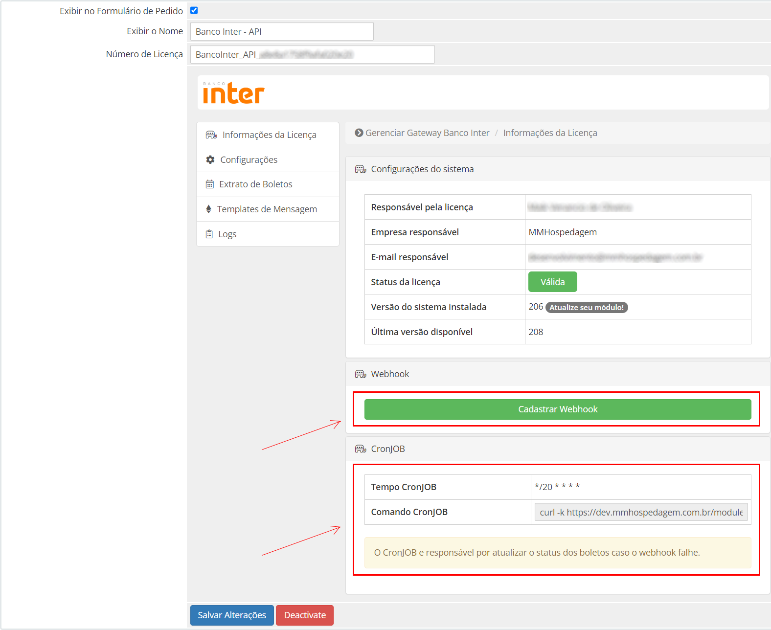Click the Cadastrar Webhook button
The height and width of the screenshot is (630, 771).
pos(558,409)
